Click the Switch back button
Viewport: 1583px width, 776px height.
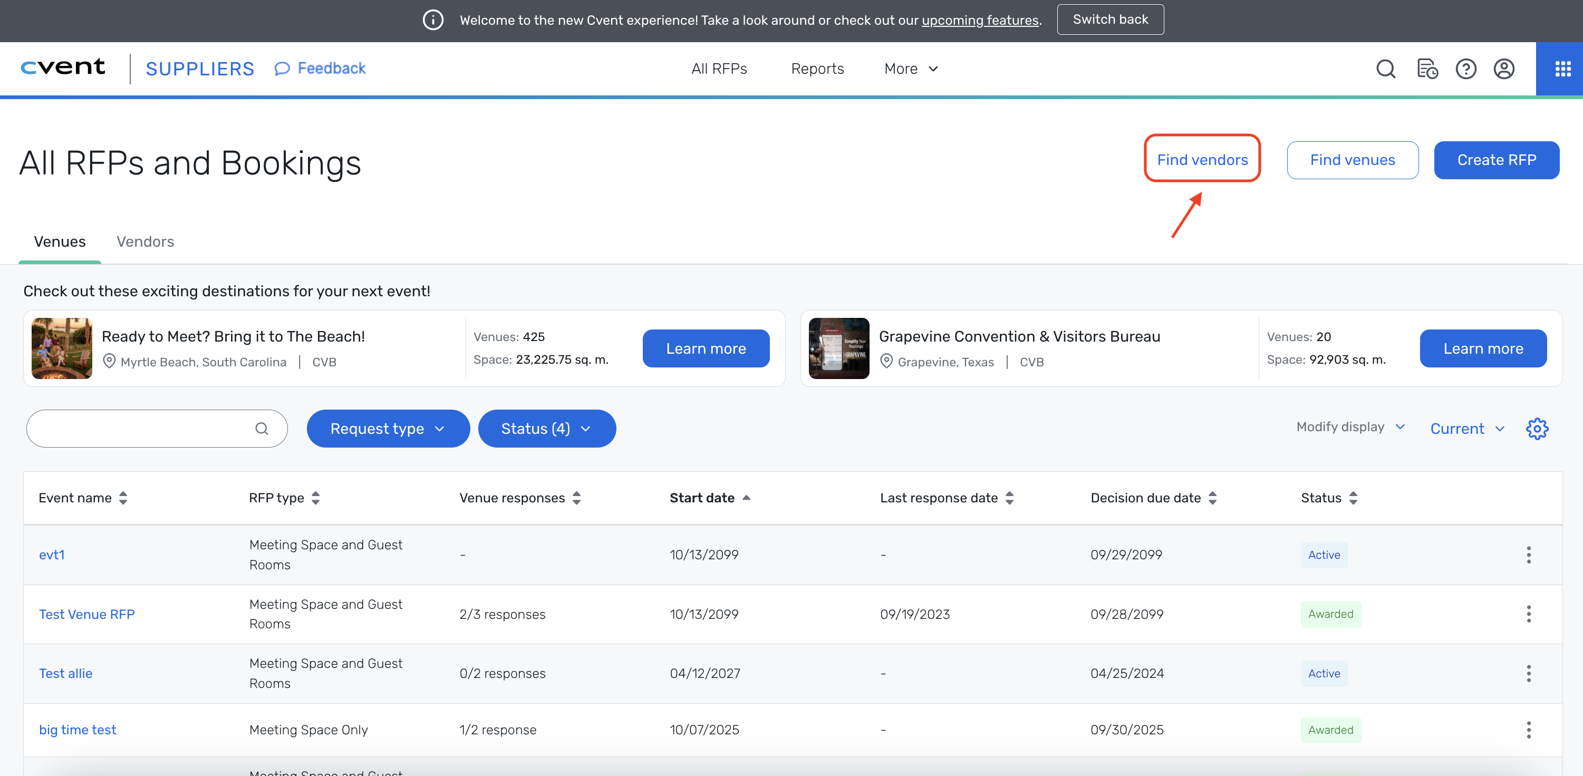tap(1110, 20)
